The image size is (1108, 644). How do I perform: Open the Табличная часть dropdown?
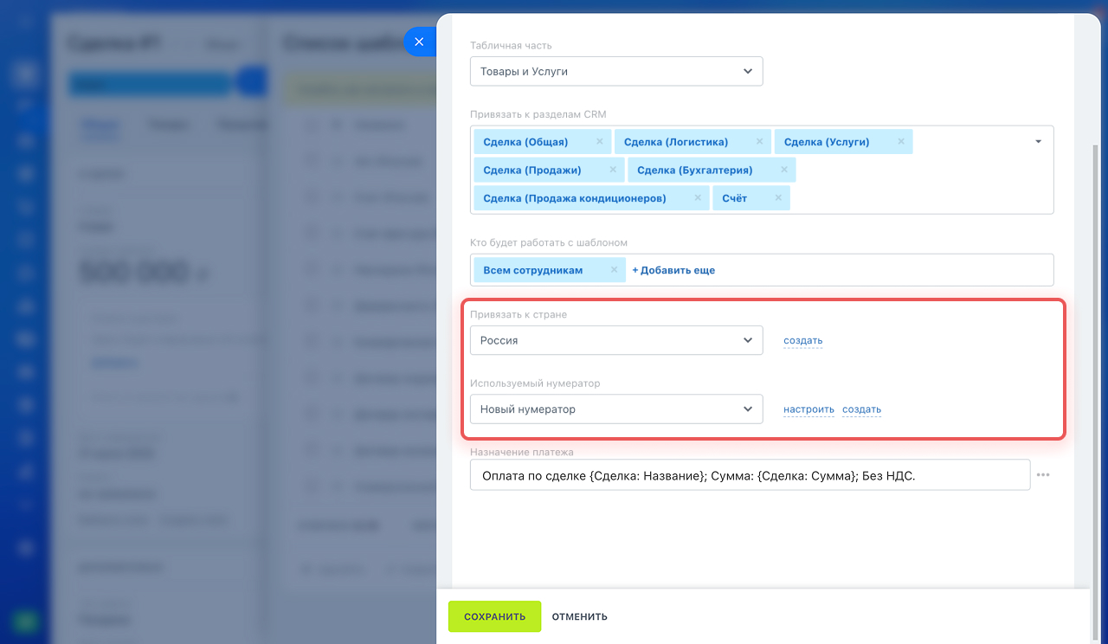pos(615,72)
